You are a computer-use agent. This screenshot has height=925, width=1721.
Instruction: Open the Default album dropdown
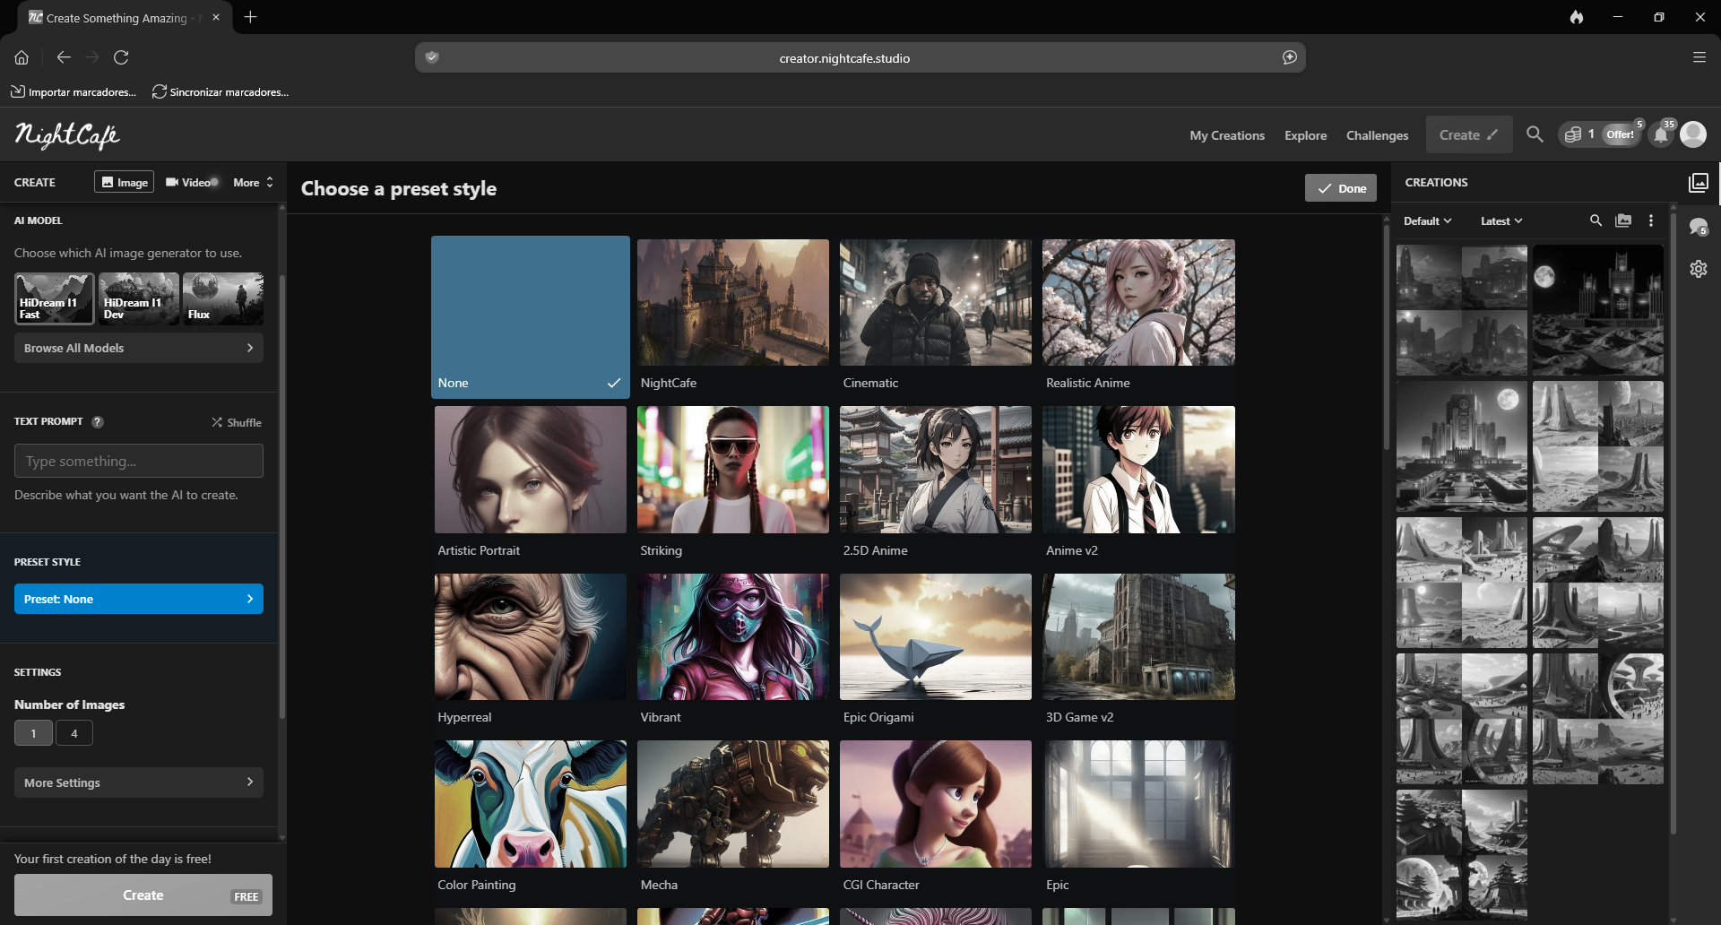pos(1426,220)
